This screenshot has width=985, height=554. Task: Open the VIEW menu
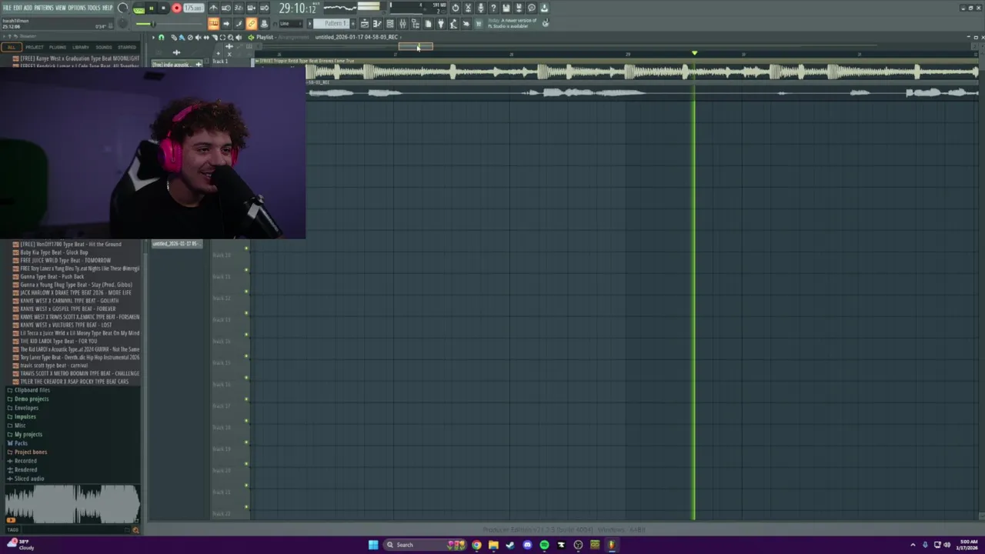(x=61, y=8)
